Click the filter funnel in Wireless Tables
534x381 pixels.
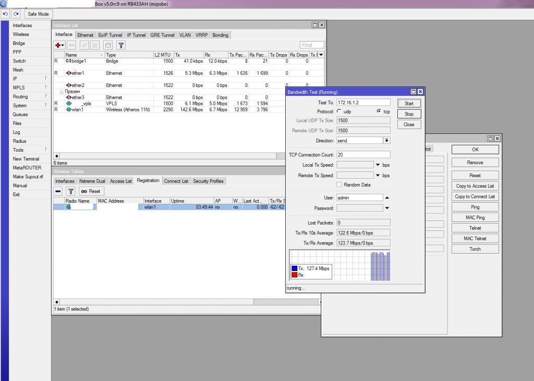[71, 191]
